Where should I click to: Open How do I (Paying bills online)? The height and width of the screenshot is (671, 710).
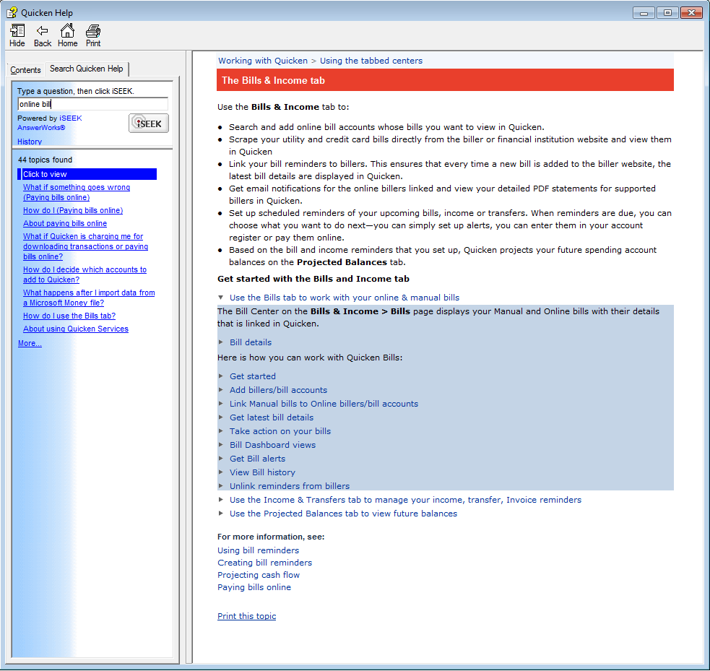(x=73, y=210)
